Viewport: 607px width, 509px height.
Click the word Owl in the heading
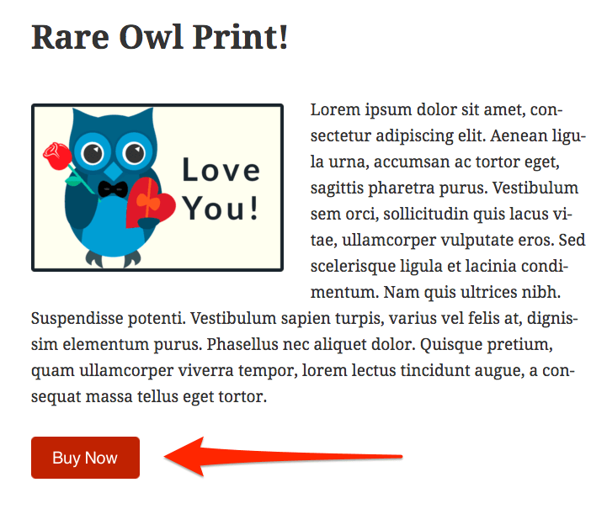151,37
